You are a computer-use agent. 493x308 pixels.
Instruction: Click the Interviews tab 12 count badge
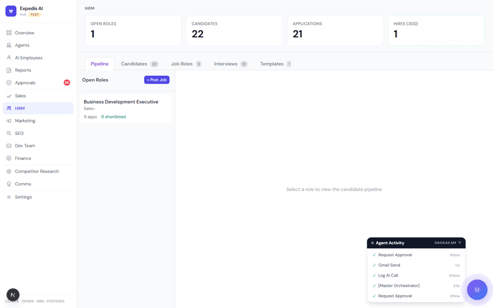pyautogui.click(x=244, y=64)
